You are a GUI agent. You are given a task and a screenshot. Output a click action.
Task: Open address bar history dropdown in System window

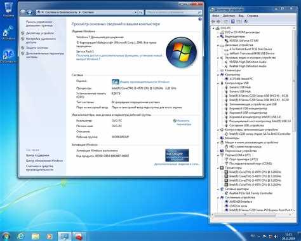[x=135, y=13]
